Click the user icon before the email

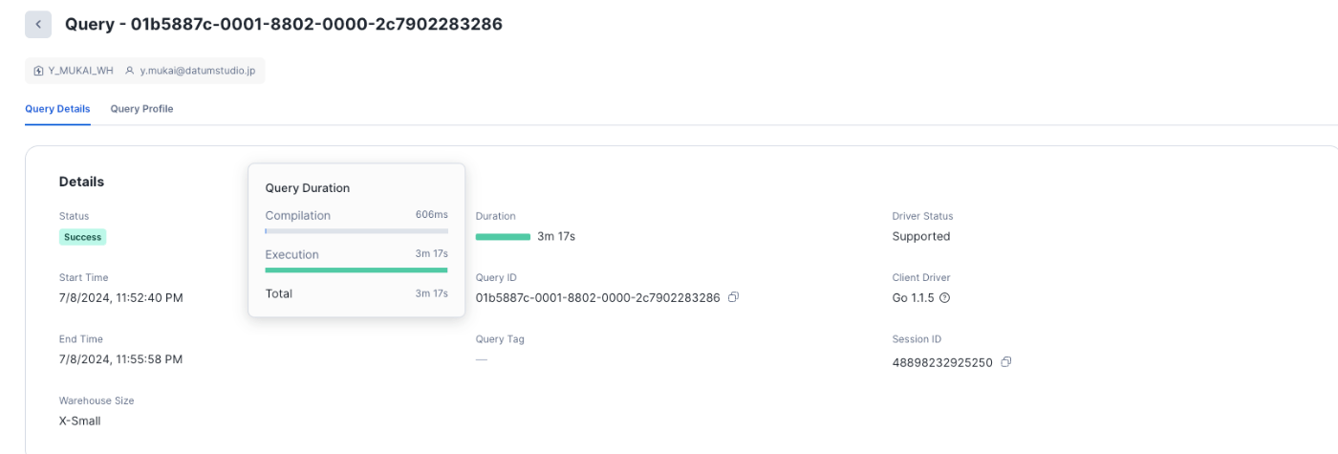tap(130, 71)
